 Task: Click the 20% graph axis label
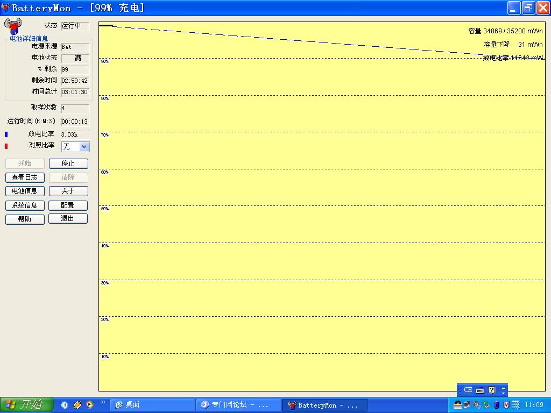click(x=105, y=319)
